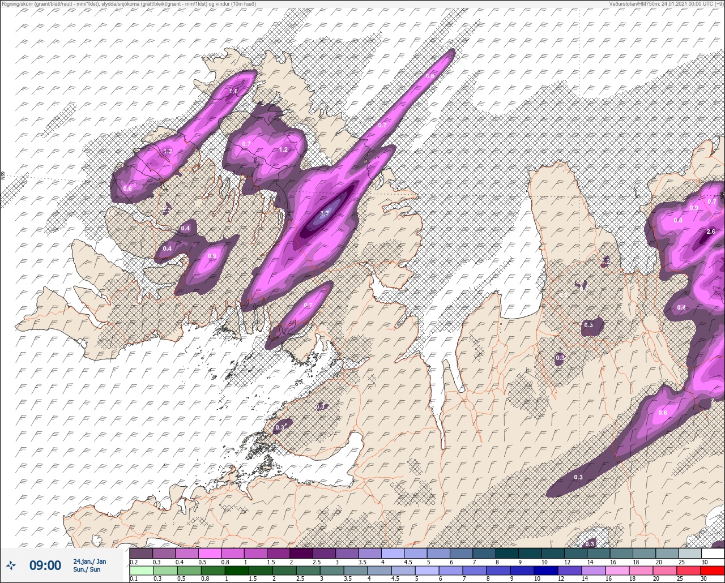
Task: Click the 1.6 precipitation value on the map
Action: 233,91
